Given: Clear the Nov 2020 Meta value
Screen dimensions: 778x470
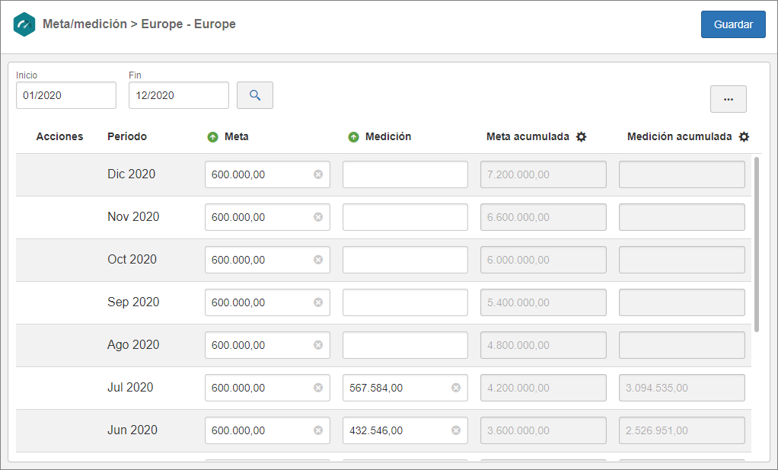Looking at the screenshot, I should 318,217.
